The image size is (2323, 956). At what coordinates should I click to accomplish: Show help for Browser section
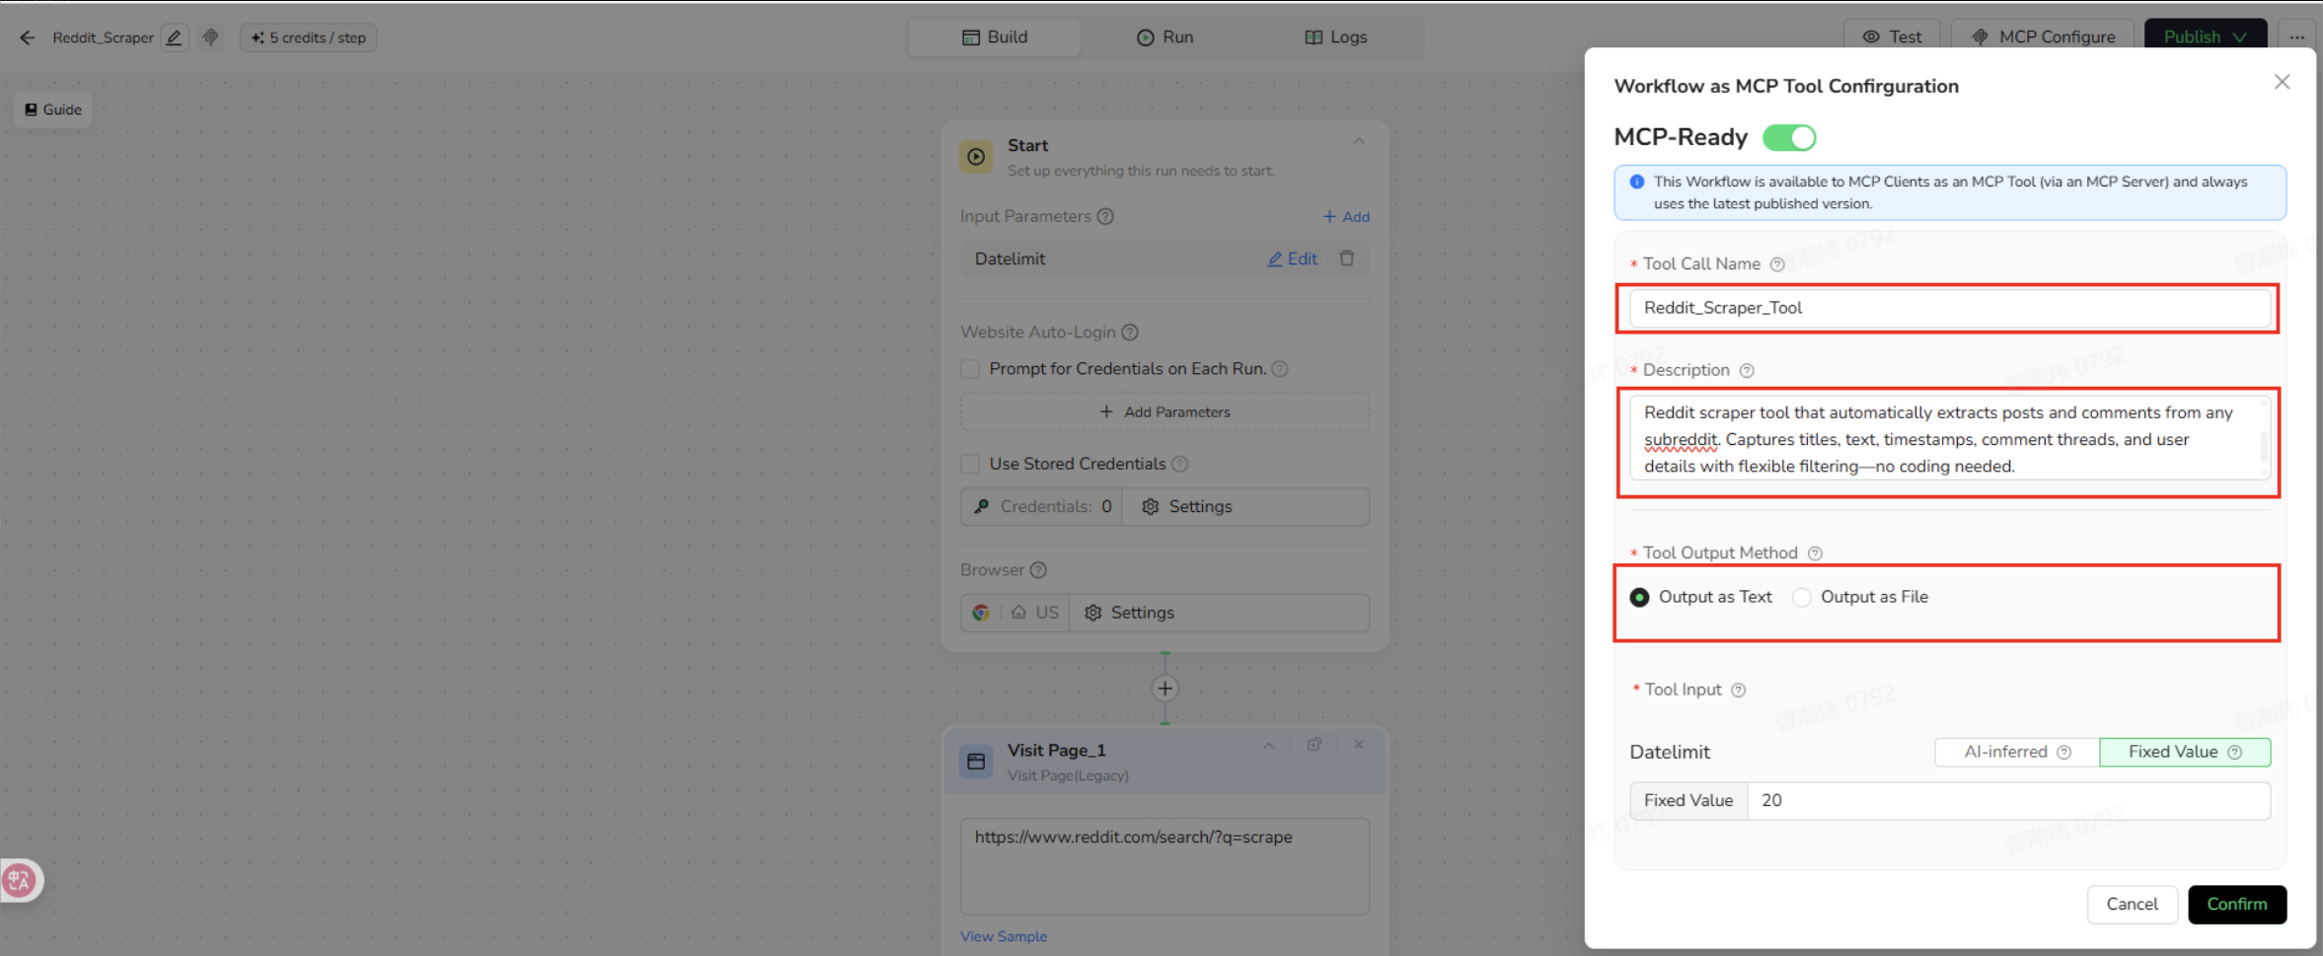[1038, 570]
